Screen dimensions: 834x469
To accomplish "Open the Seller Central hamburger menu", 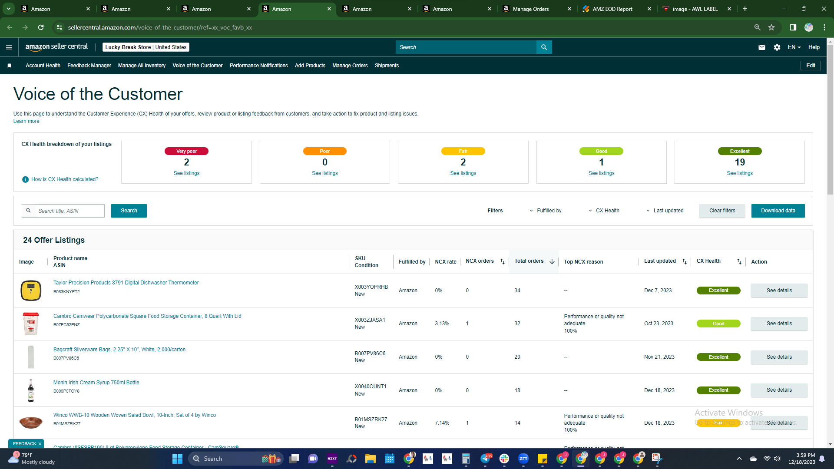I will pyautogui.click(x=9, y=47).
